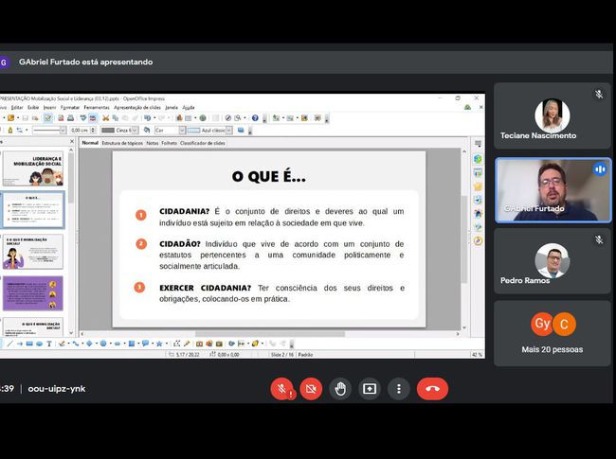Unmute the microphone in the call bar
The height and width of the screenshot is (459, 616).
281,389
